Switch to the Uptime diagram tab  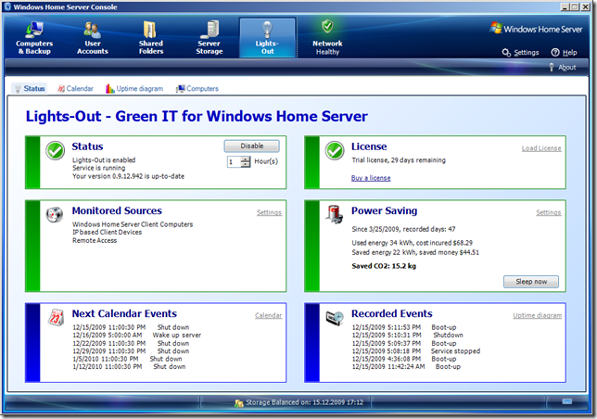click(x=134, y=88)
